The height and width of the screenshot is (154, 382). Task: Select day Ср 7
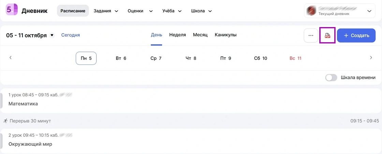tap(156, 58)
